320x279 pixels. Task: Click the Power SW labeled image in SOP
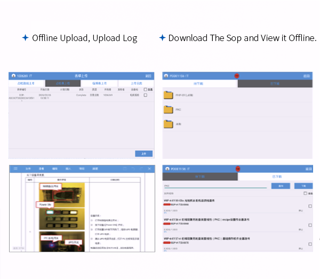tap(45, 204)
